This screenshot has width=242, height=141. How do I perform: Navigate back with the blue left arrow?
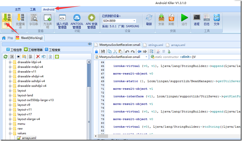[139, 51]
